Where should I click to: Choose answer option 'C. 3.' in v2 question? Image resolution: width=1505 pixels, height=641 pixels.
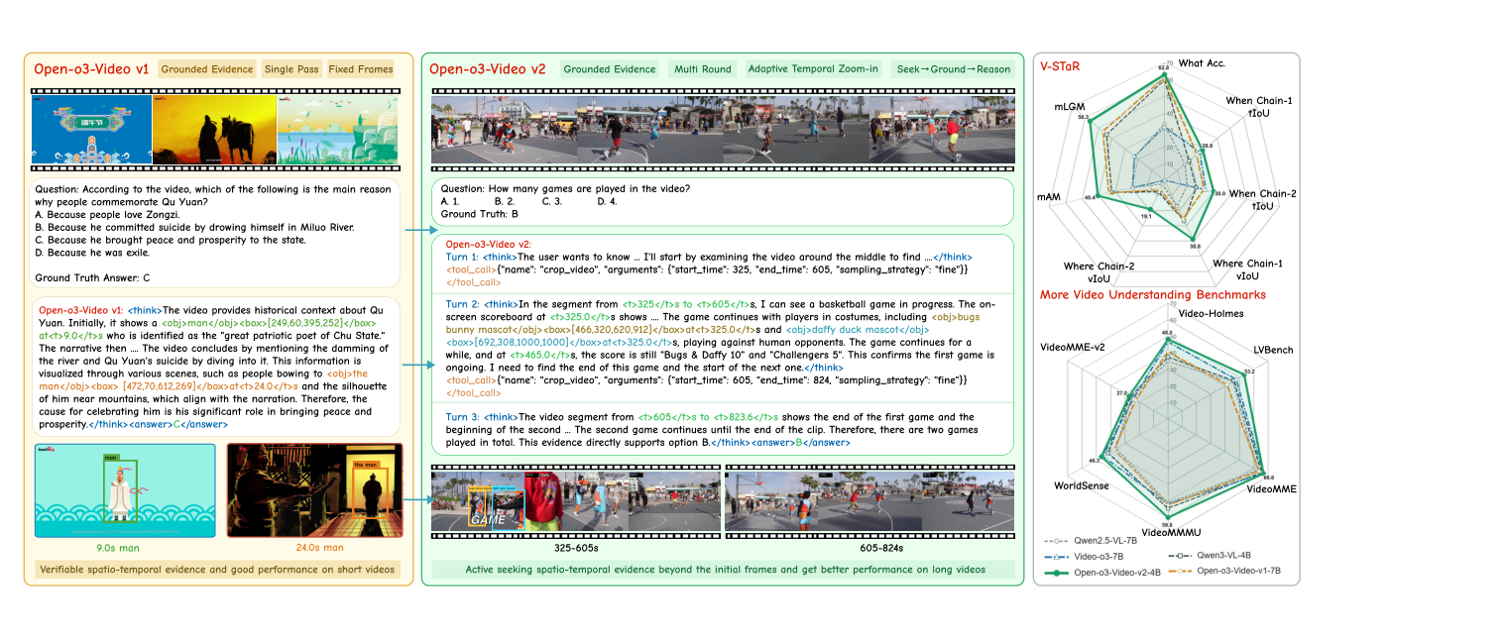click(x=553, y=200)
